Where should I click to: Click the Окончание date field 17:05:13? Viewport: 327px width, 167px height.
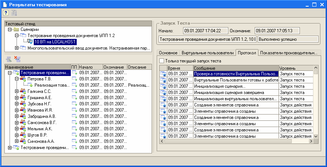[277, 31]
